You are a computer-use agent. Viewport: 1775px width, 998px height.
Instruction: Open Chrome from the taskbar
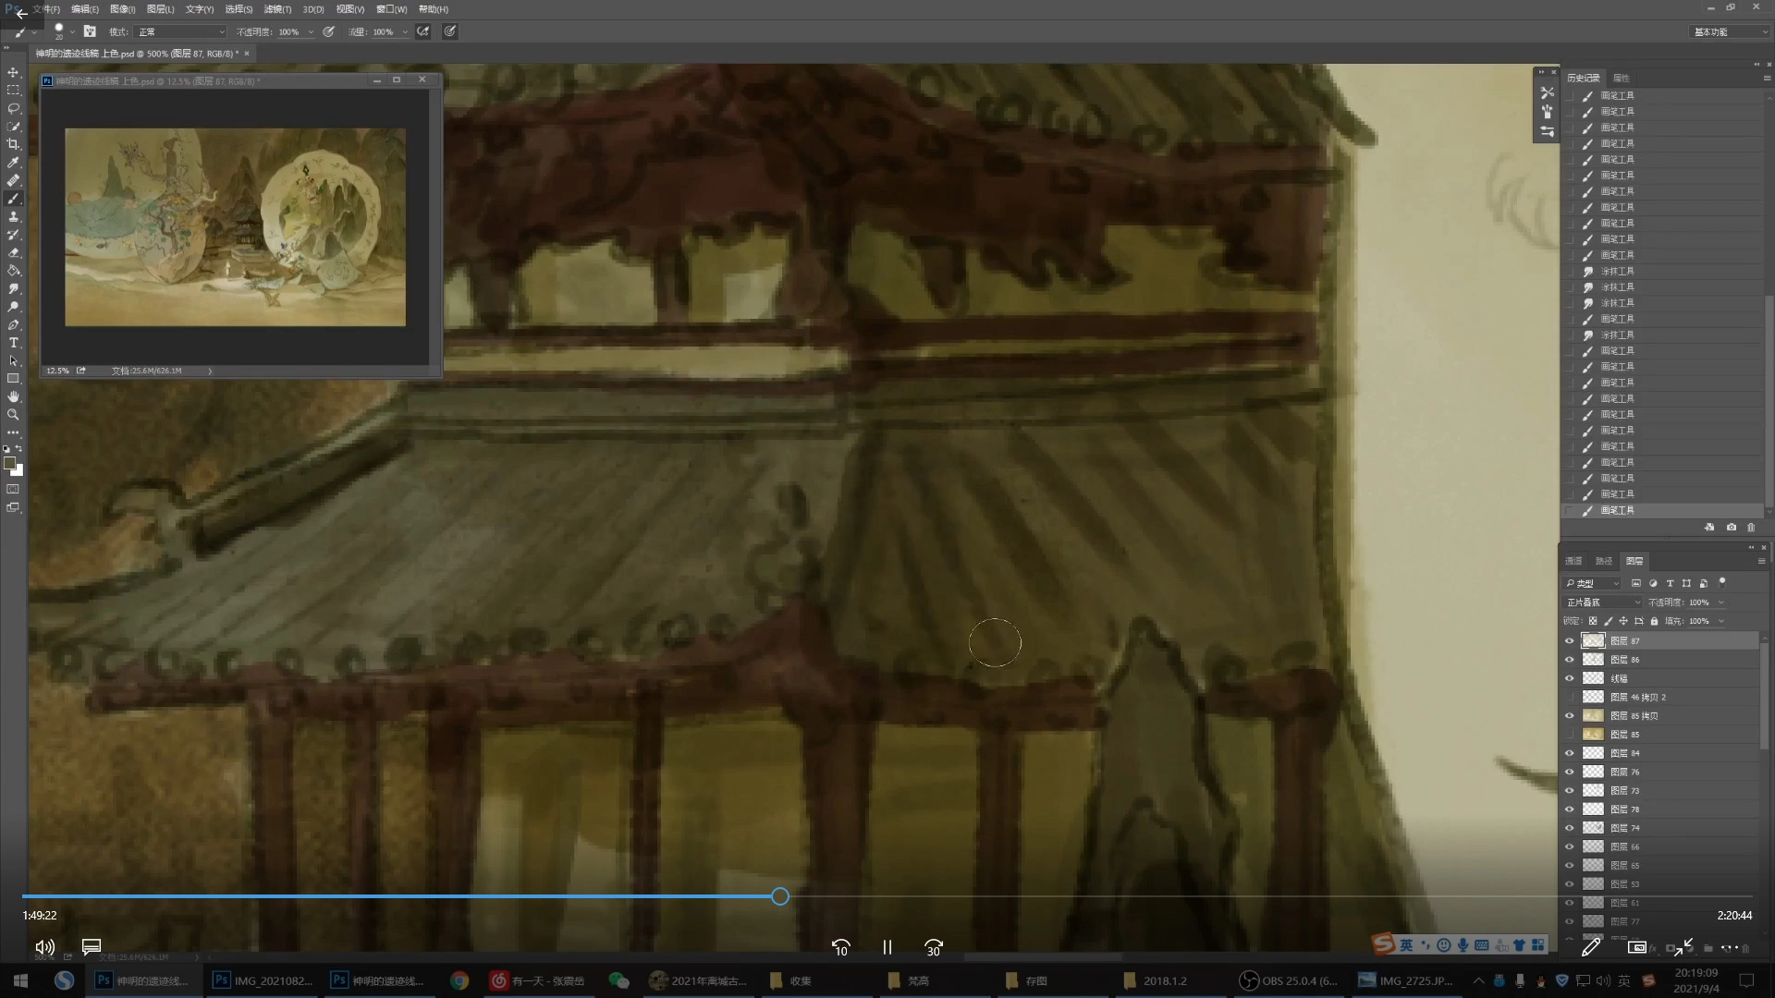(459, 980)
